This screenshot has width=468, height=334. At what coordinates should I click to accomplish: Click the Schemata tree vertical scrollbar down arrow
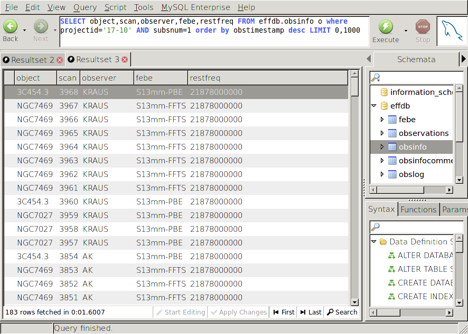point(460,180)
